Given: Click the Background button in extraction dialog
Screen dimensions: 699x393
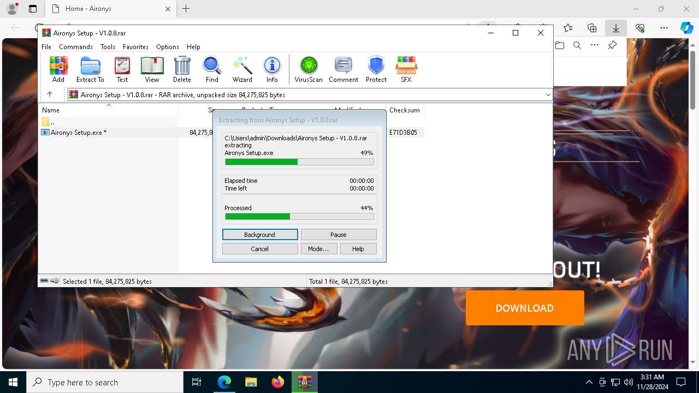Looking at the screenshot, I should 260,235.
